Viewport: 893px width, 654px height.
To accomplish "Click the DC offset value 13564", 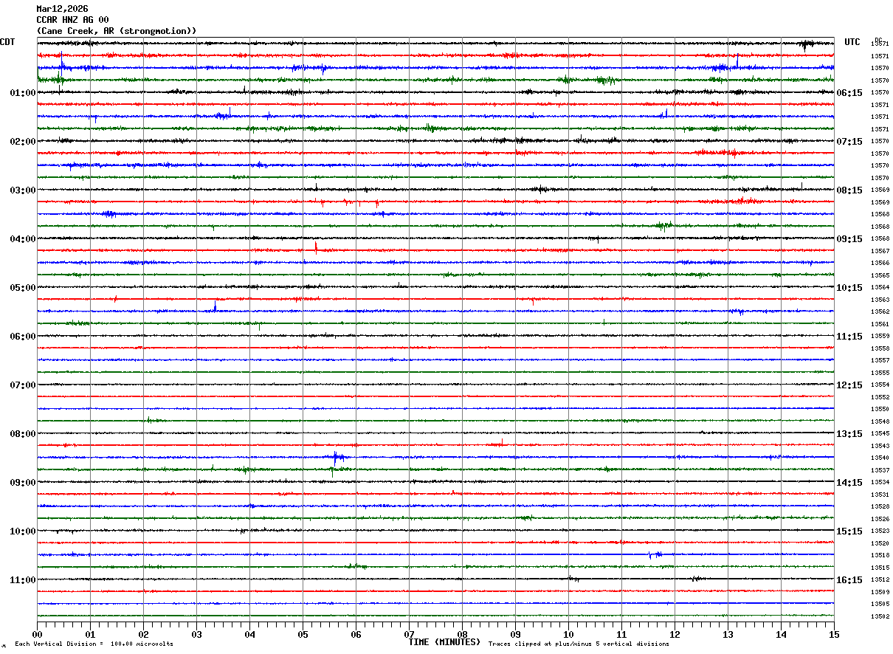I will tap(880, 287).
